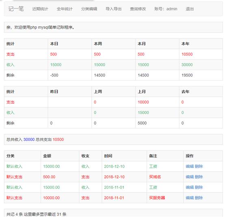Edit the 2018-11-01 工资 record

point(190,187)
